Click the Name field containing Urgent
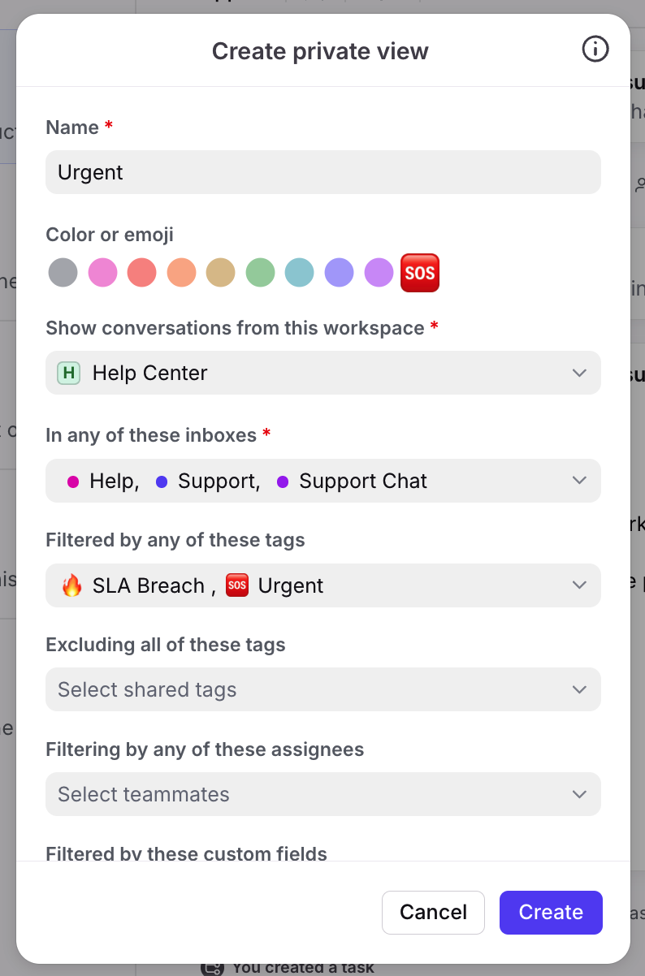The width and height of the screenshot is (645, 976). click(x=323, y=172)
